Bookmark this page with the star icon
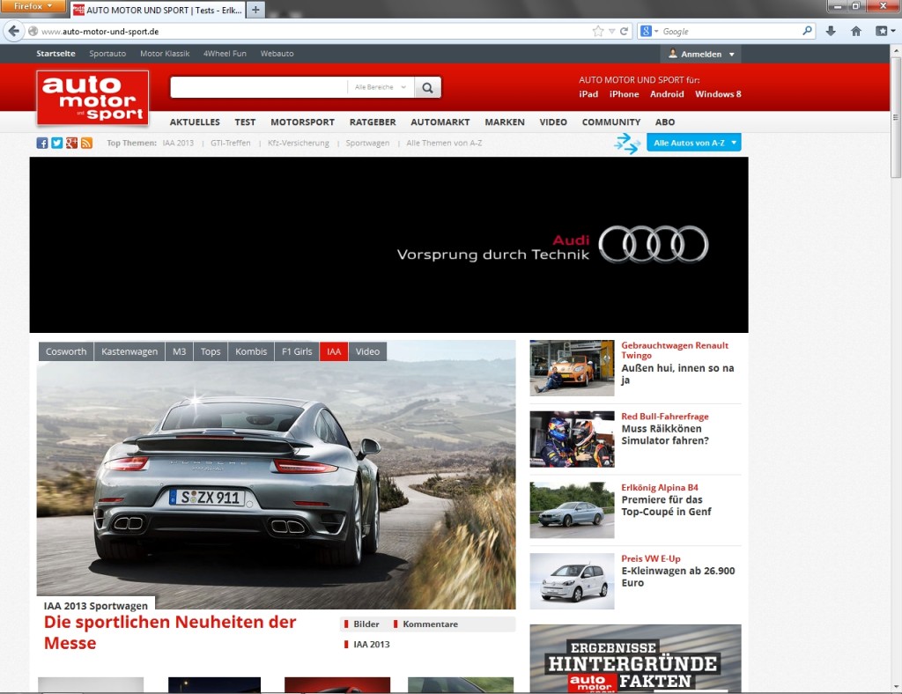 (x=598, y=31)
